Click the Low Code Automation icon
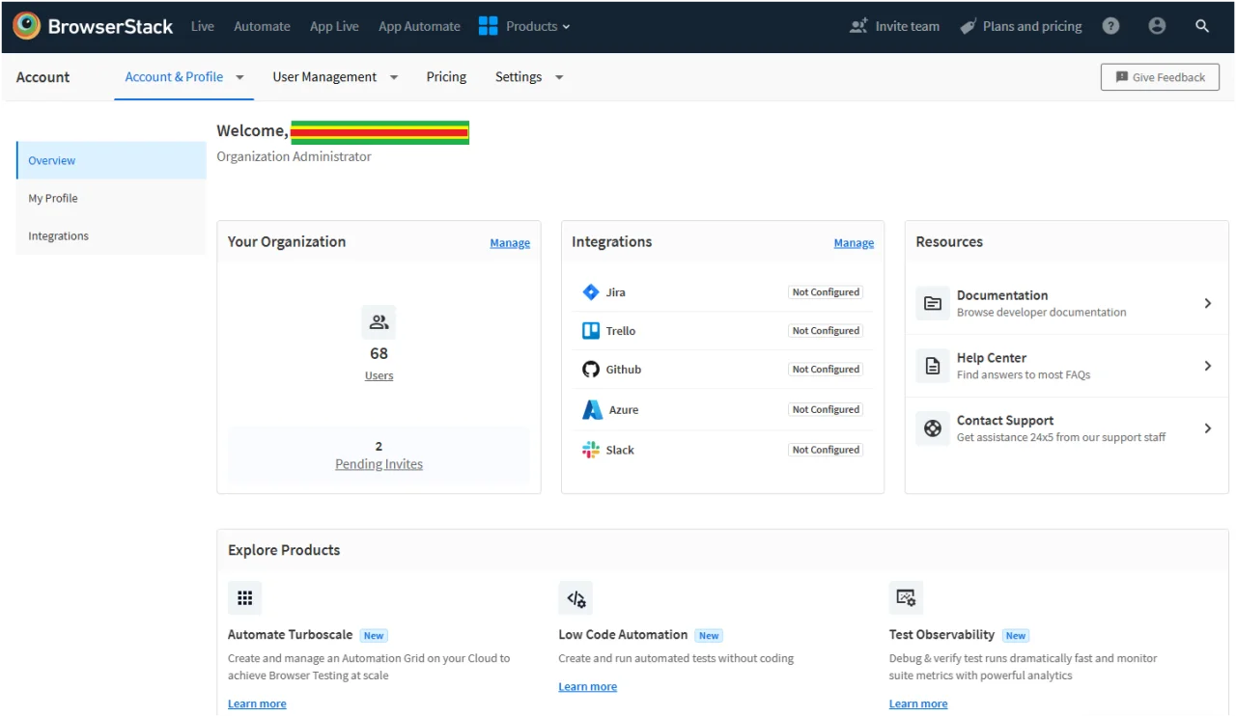The width and height of the screenshot is (1236, 717). 576,598
